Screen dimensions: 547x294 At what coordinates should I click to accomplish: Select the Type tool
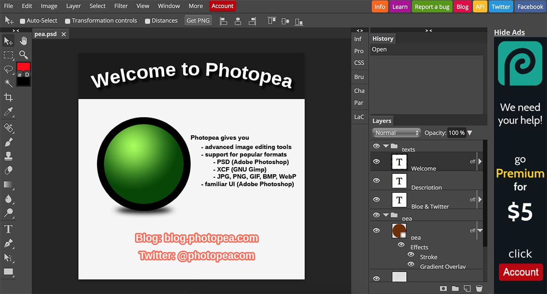(8, 229)
